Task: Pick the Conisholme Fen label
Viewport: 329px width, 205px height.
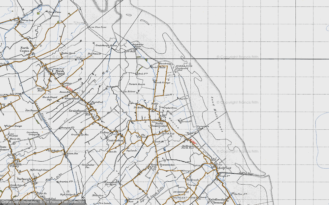Action: 88,166
